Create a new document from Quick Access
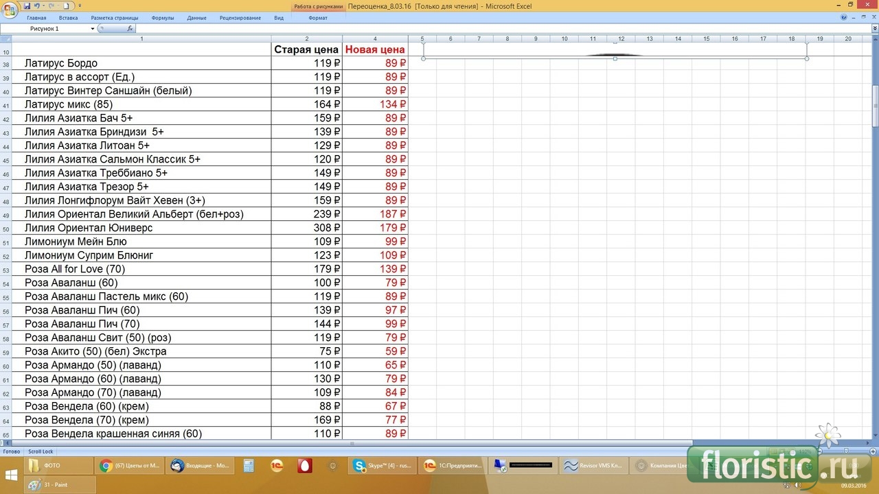879x494 pixels. point(67,5)
